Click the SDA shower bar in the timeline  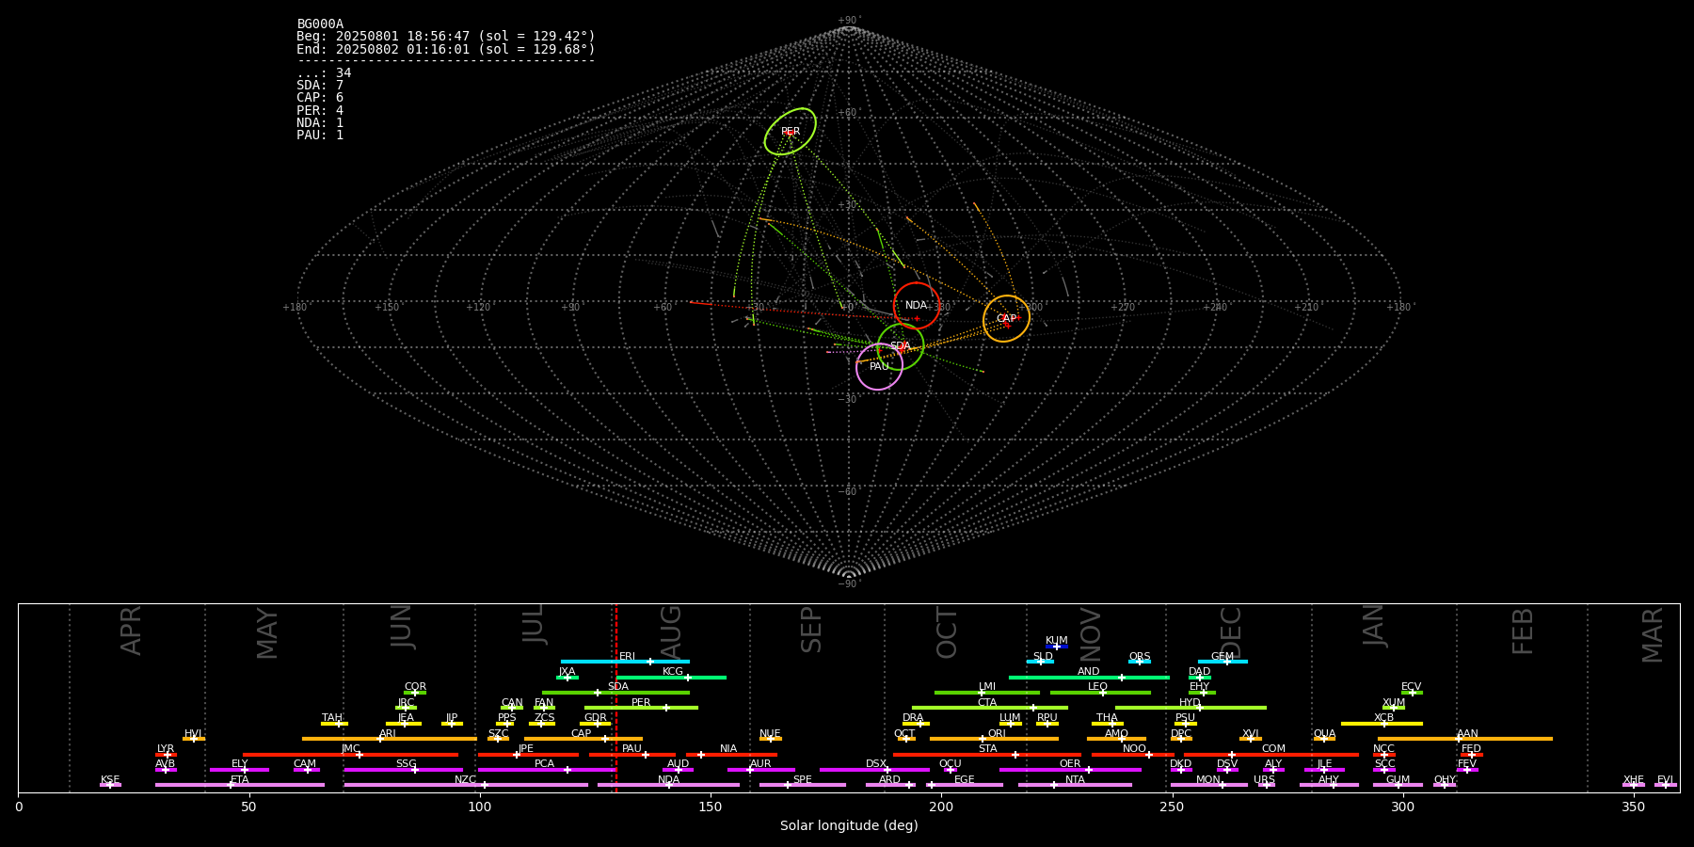[615, 693]
